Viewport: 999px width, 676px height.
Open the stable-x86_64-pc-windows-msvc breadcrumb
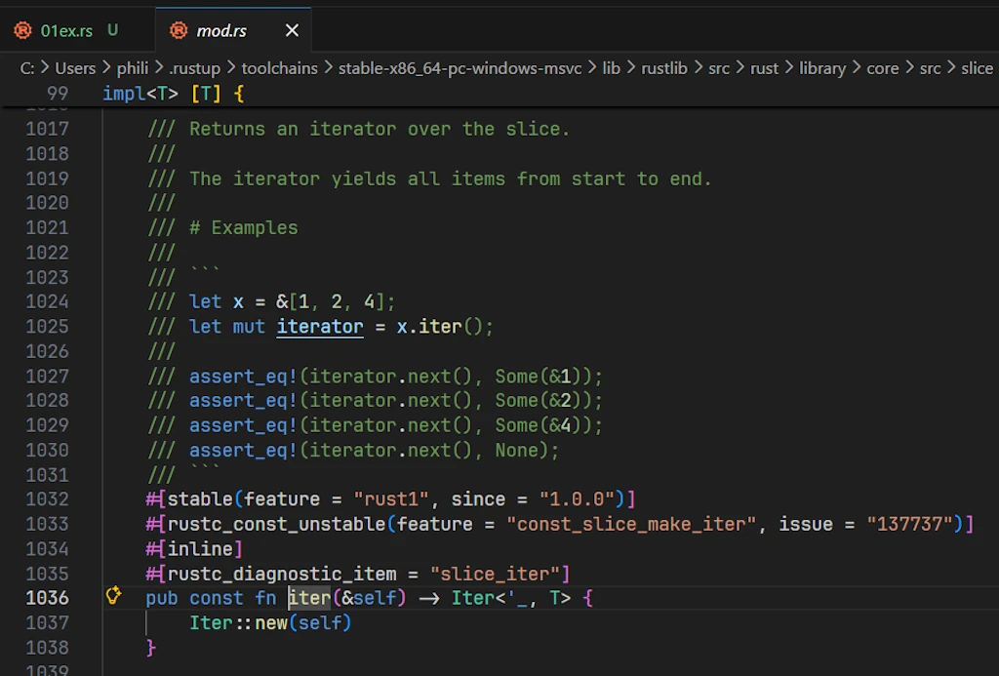click(460, 68)
